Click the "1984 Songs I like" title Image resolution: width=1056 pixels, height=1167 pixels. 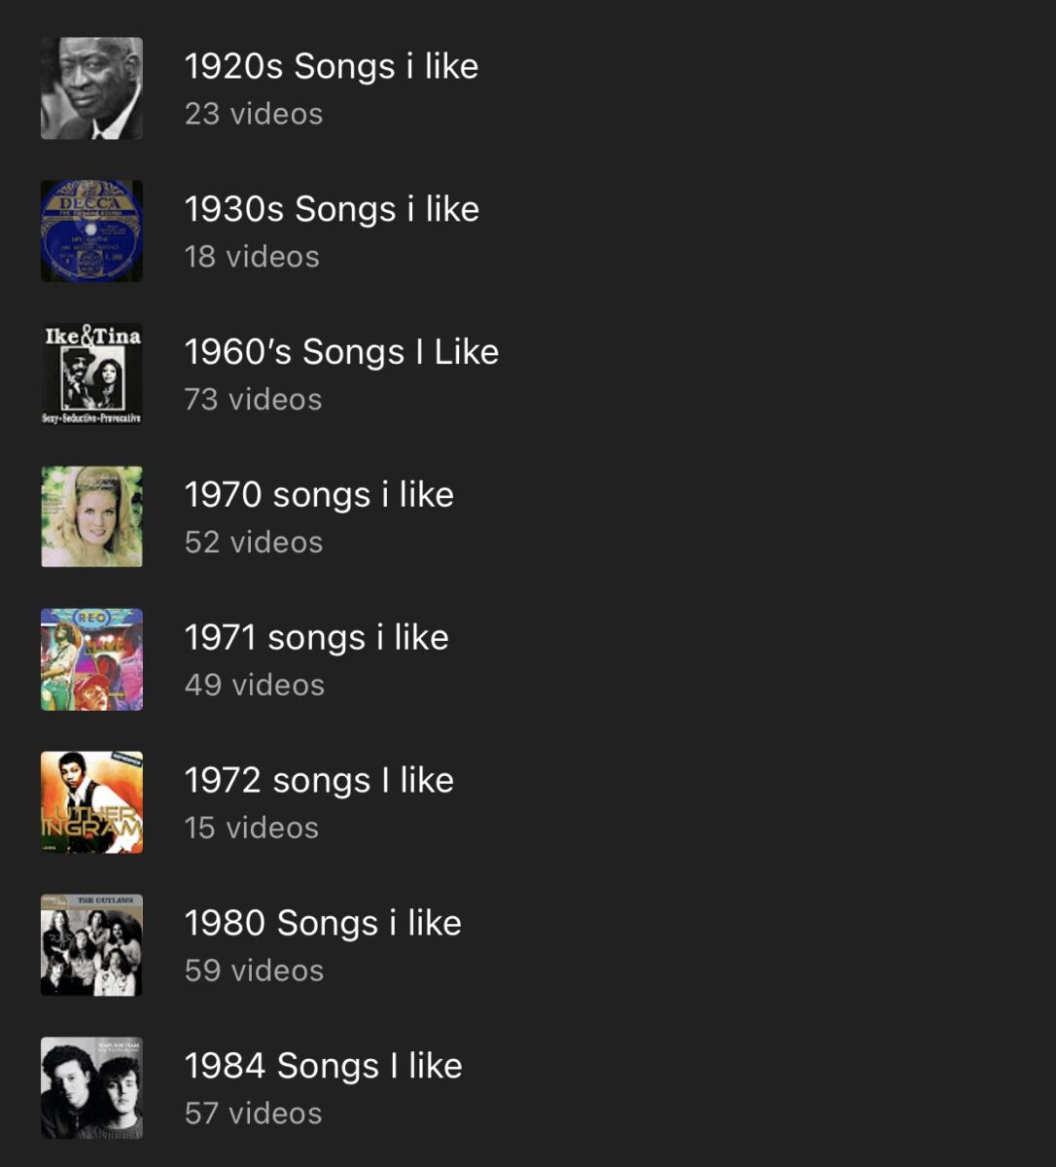(323, 1066)
